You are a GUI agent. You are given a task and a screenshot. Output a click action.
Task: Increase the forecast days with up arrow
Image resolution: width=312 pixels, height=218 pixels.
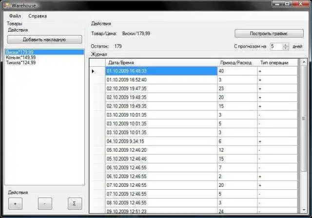tap(286, 45)
